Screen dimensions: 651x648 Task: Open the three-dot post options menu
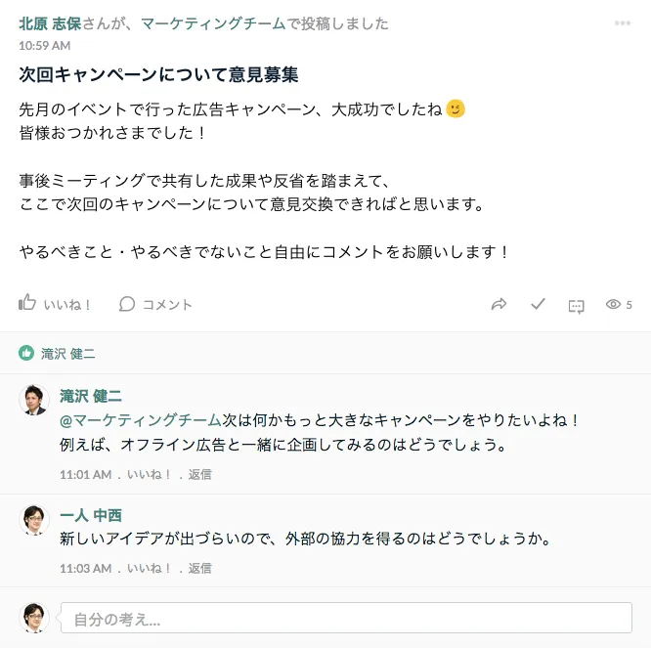click(x=623, y=23)
